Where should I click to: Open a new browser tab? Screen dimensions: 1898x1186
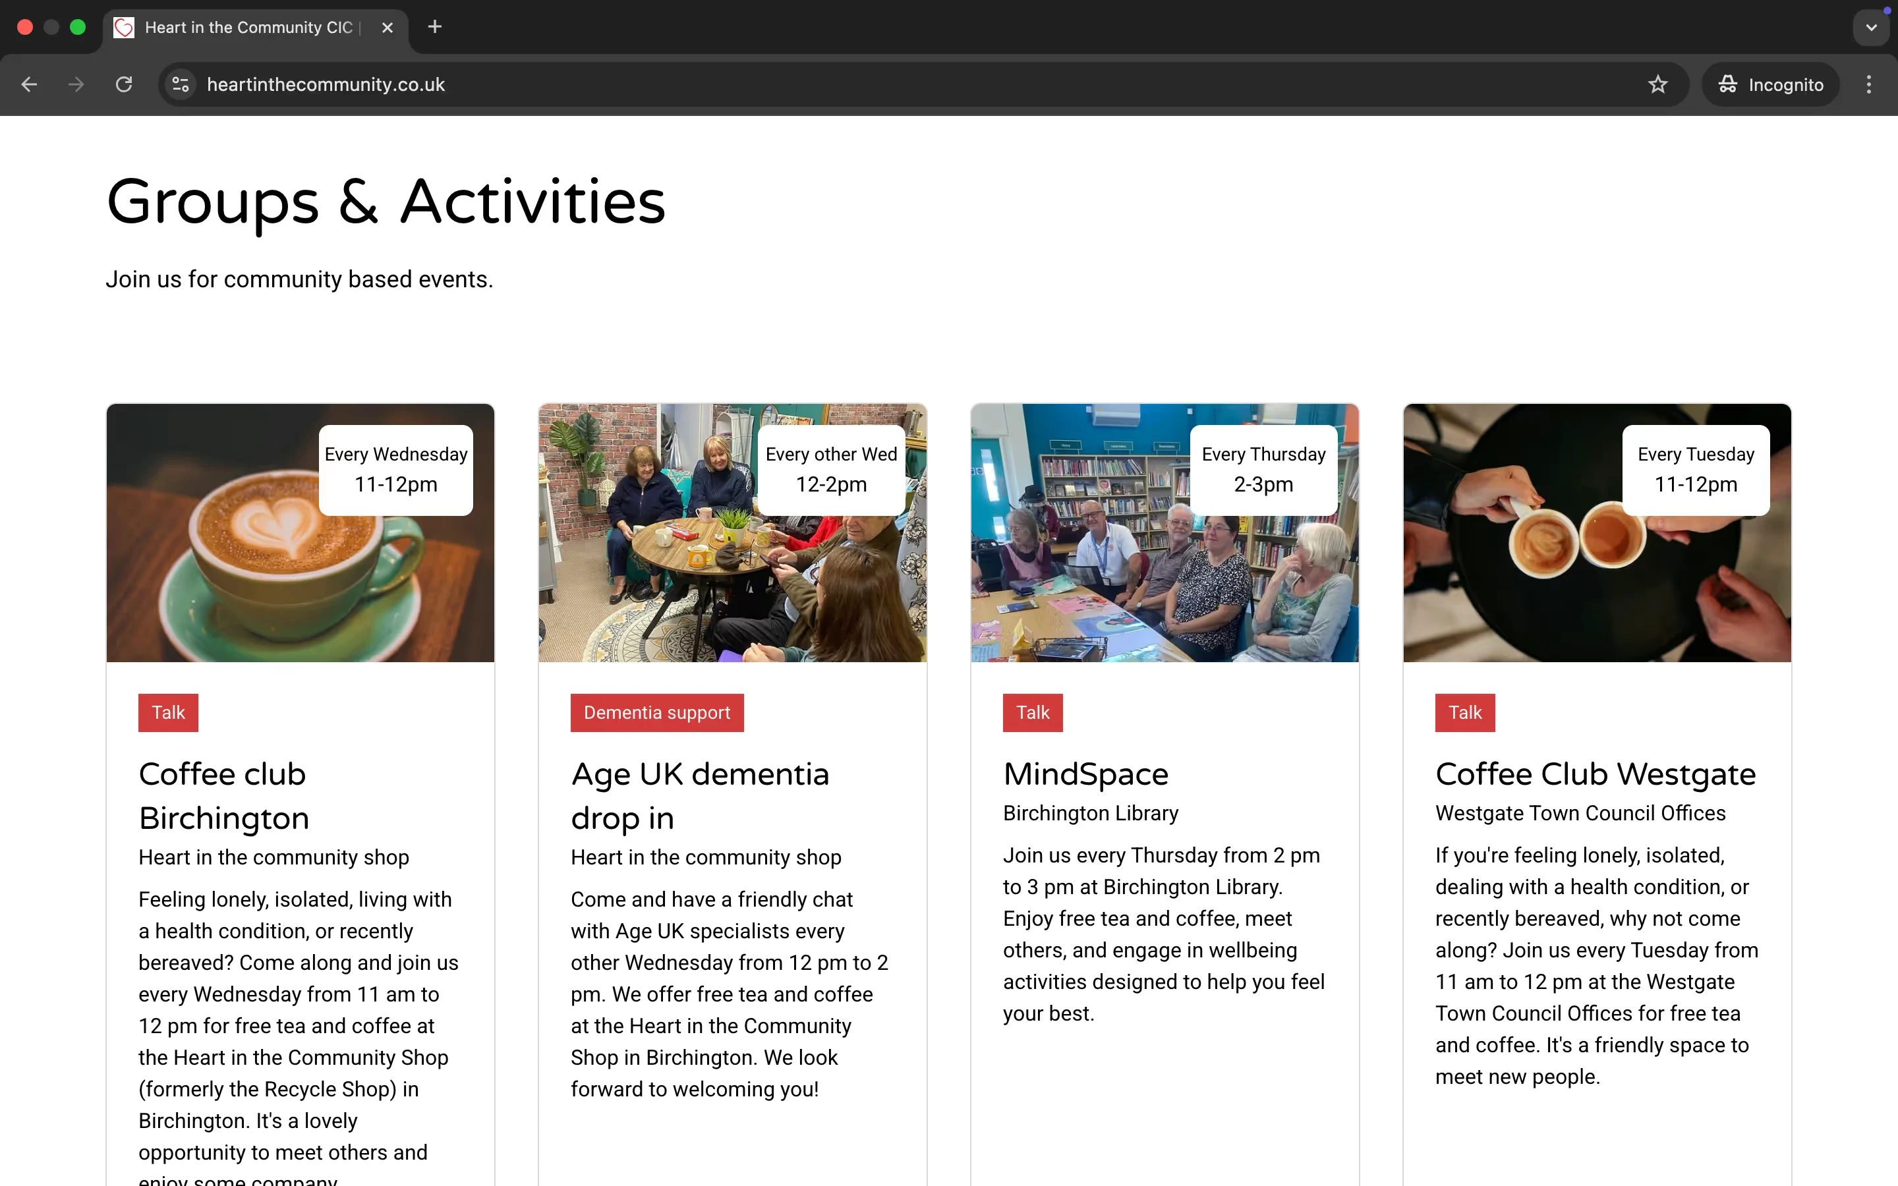434,28
